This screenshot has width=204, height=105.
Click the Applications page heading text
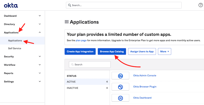(84, 22)
